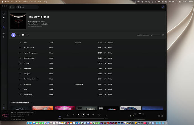194x125 pixels.
Task: Expand chevron below now playing artwork
Action: 6,119
